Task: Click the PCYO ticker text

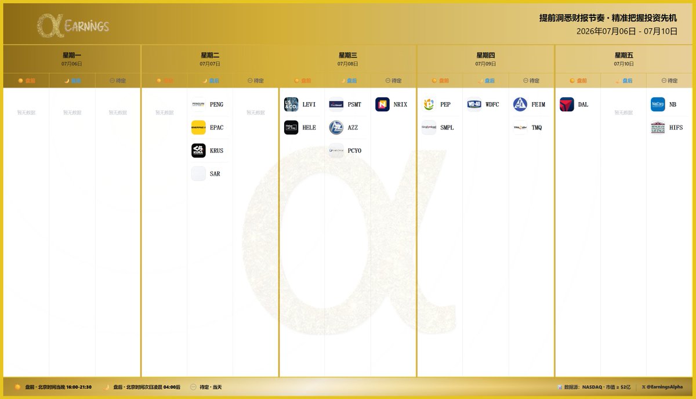Action: coord(354,151)
